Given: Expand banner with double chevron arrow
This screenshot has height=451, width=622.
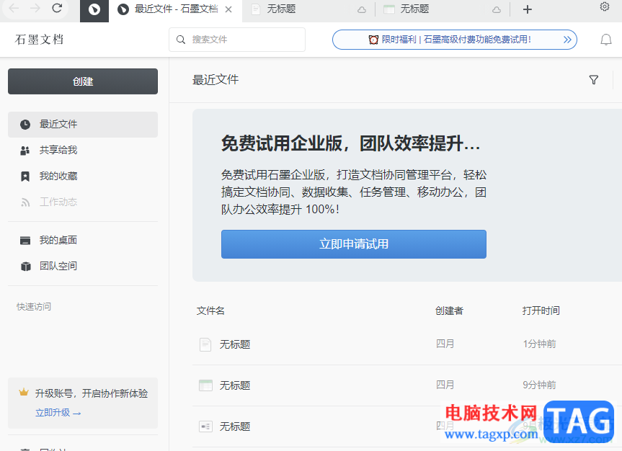Looking at the screenshot, I should [x=567, y=40].
